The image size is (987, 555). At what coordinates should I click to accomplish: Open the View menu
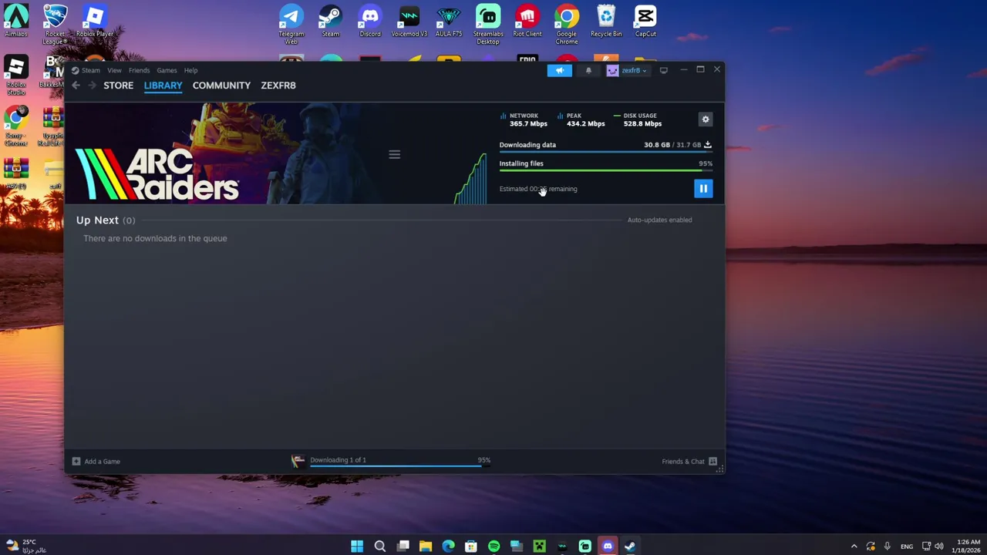[x=114, y=70]
